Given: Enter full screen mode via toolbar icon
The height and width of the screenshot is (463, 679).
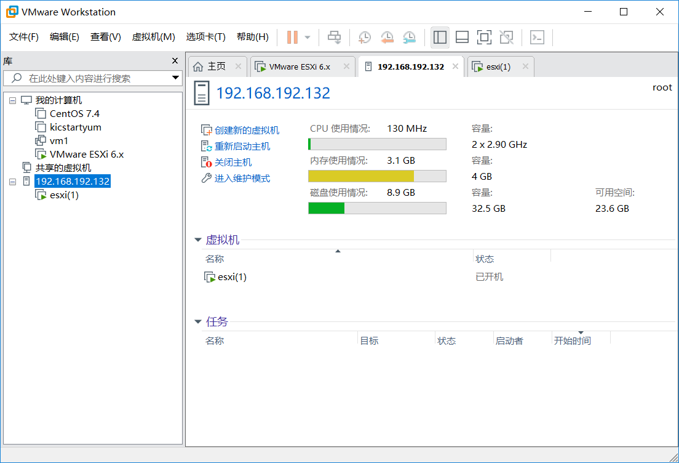Looking at the screenshot, I should [x=484, y=38].
